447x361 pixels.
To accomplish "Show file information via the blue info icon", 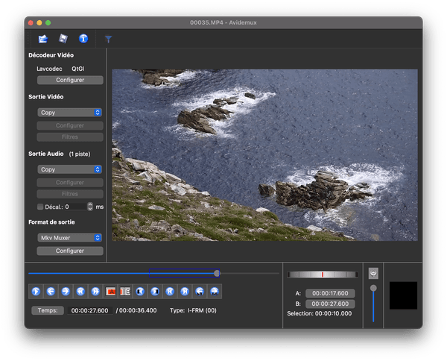I will (x=83, y=39).
